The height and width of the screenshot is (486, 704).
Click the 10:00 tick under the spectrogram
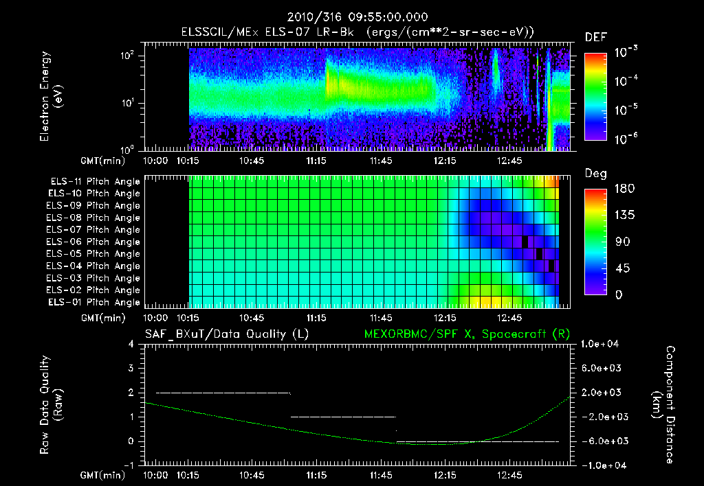156,161
